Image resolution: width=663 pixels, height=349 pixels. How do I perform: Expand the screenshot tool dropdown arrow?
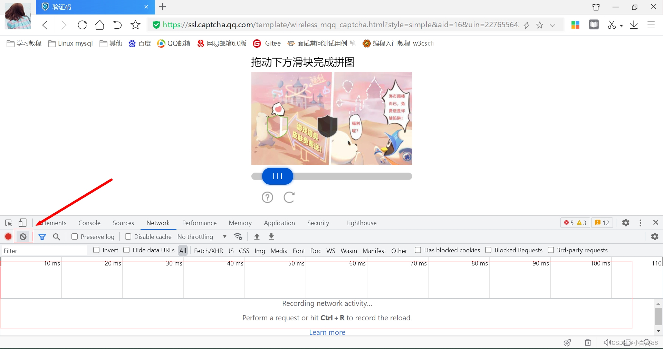coord(621,26)
